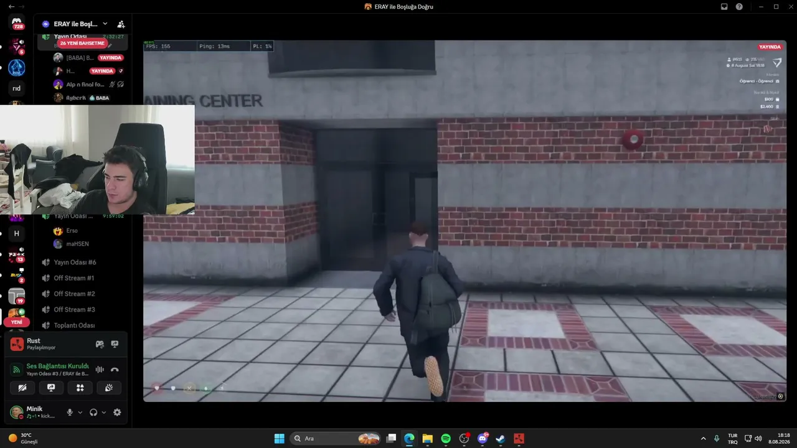Jump to the 26 YENİ BAHSETME mentions

pyautogui.click(x=82, y=44)
